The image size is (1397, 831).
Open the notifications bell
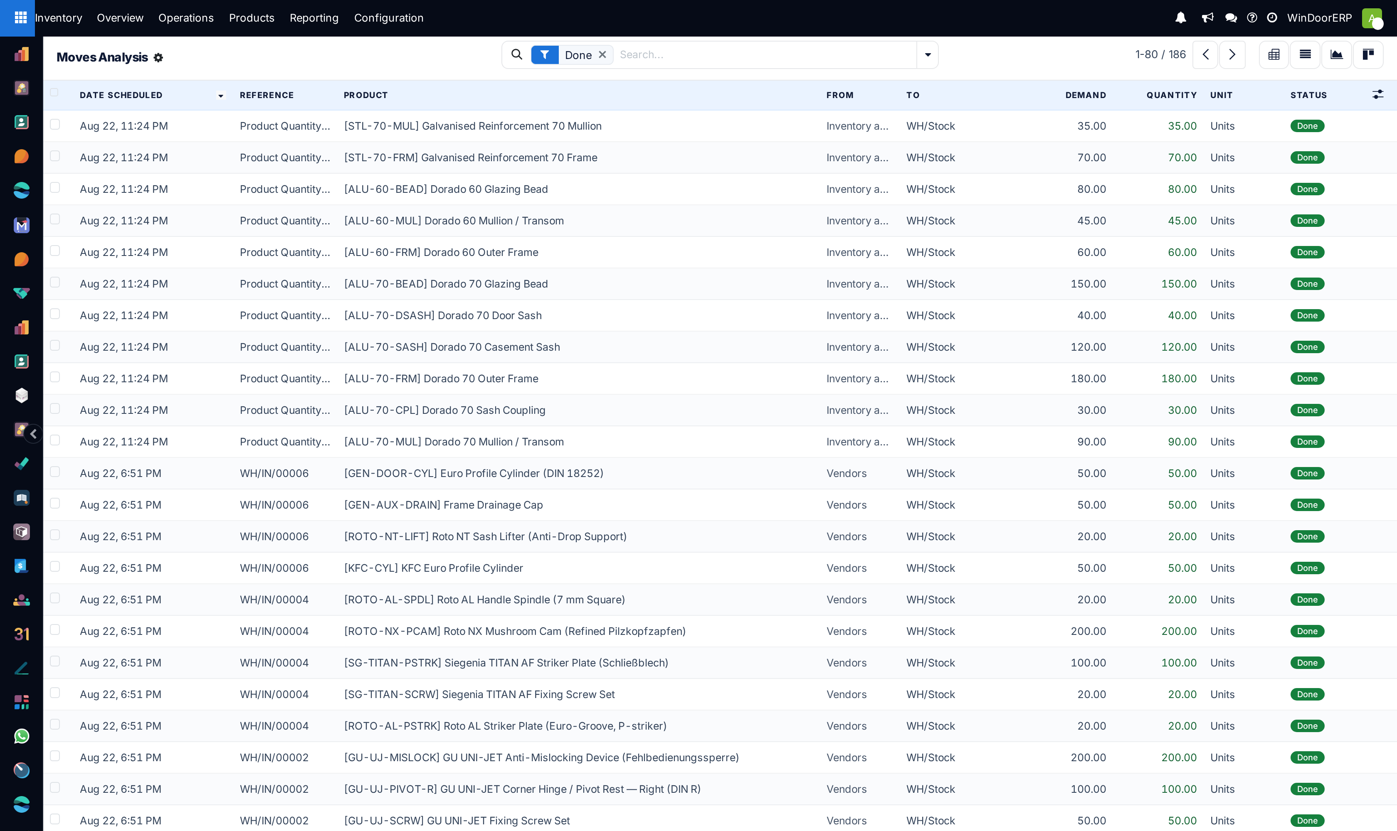click(x=1181, y=18)
